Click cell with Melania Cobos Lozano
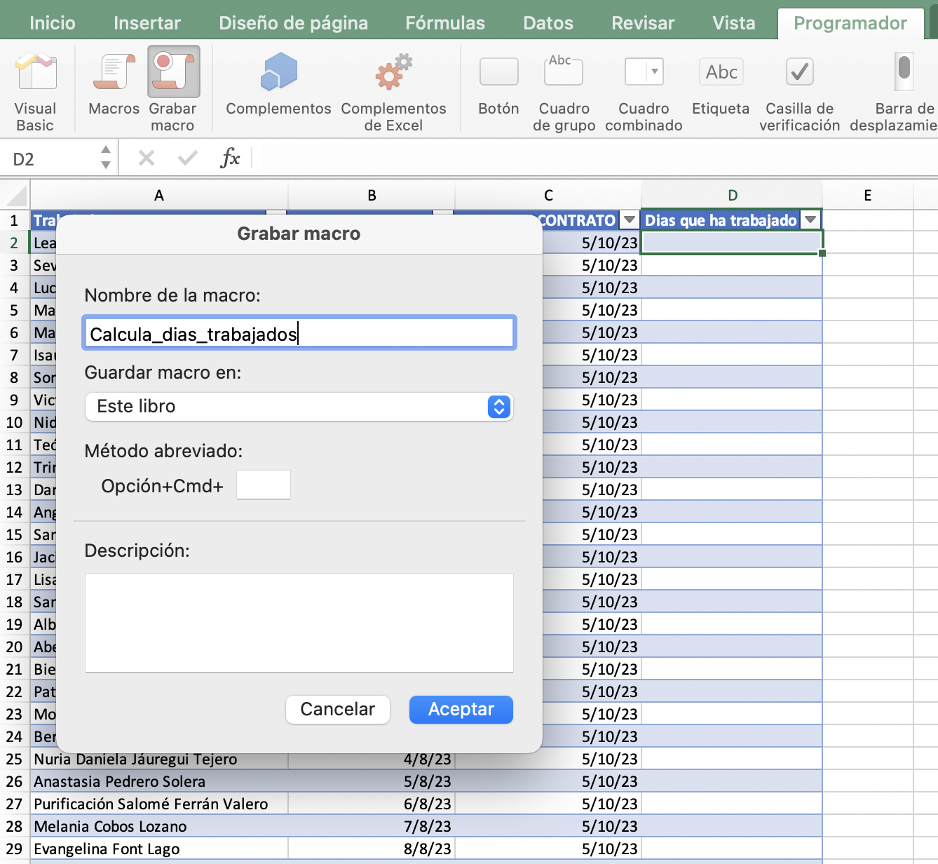 point(159,826)
